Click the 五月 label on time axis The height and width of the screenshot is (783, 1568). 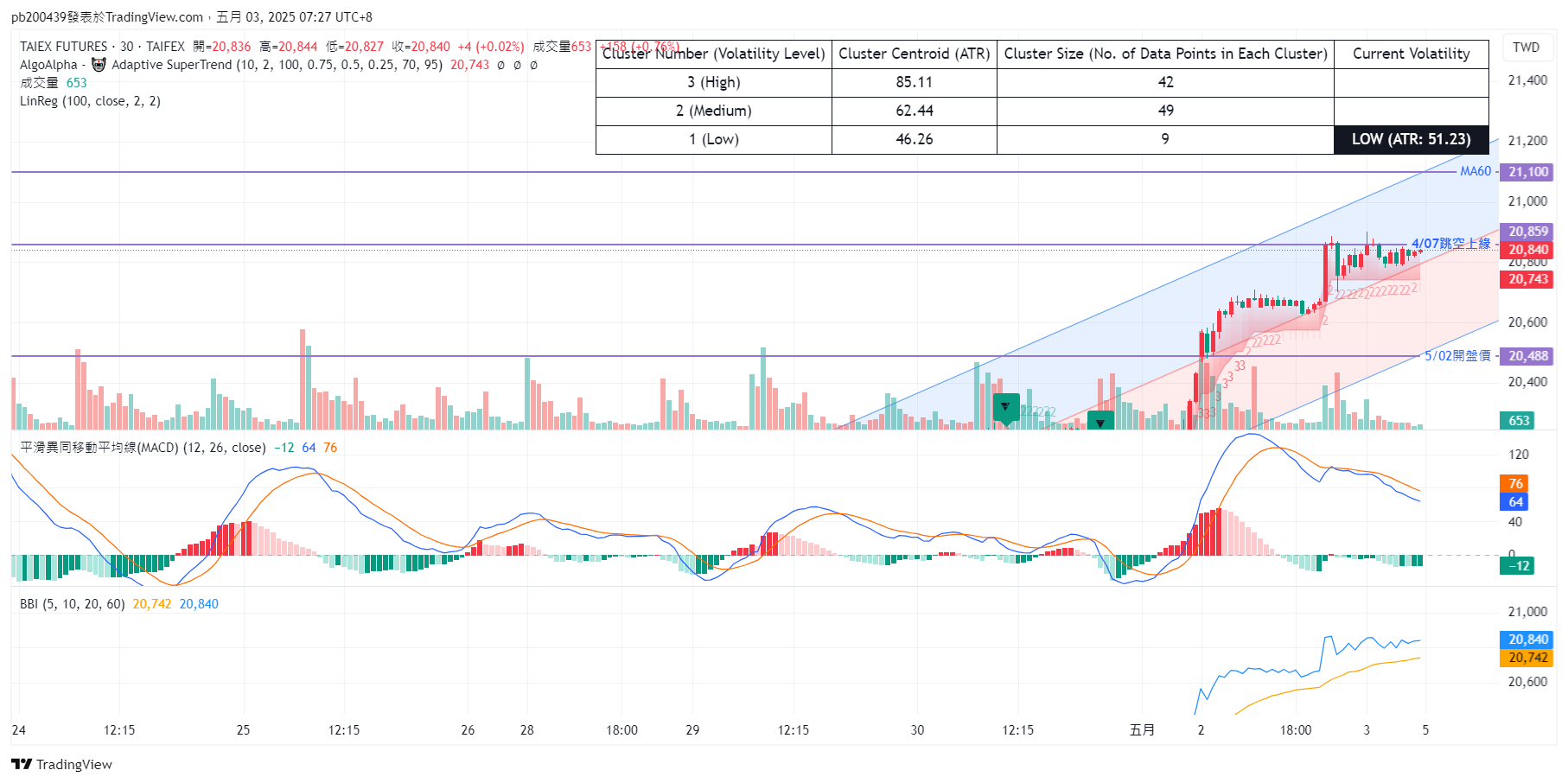coord(1142,730)
